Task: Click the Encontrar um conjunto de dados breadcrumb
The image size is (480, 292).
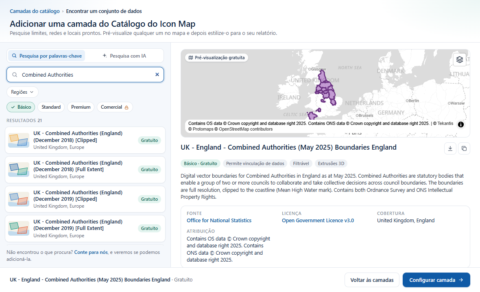Action: pos(104,11)
